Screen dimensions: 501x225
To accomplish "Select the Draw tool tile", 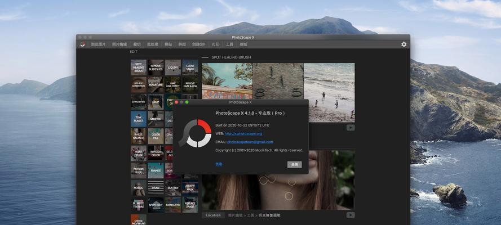I will coord(156,188).
